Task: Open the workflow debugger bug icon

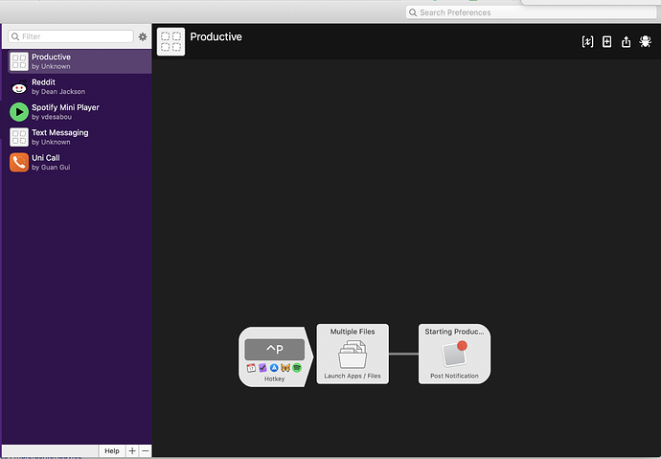Action: tap(645, 41)
